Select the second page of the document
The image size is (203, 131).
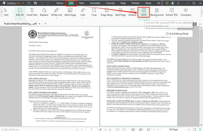139,76
